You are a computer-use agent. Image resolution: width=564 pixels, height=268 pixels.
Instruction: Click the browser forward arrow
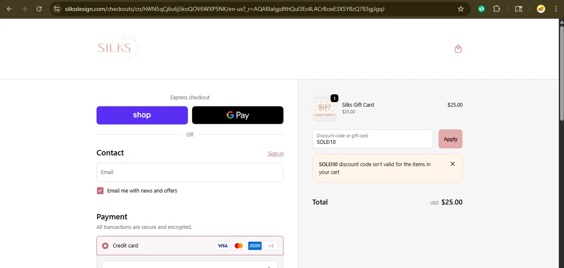coord(24,9)
